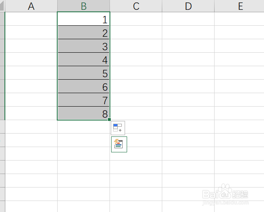Click cell containing value 8
264x212 pixels.
pos(83,114)
